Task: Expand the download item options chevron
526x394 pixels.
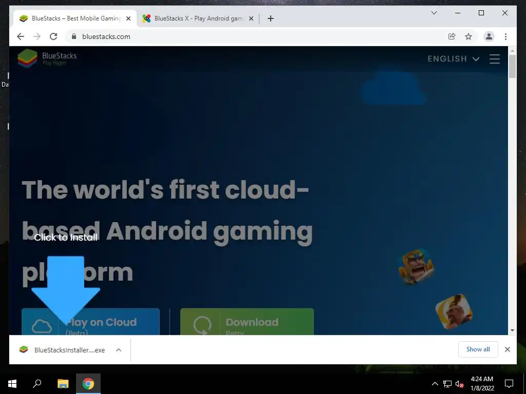Action: (119, 350)
